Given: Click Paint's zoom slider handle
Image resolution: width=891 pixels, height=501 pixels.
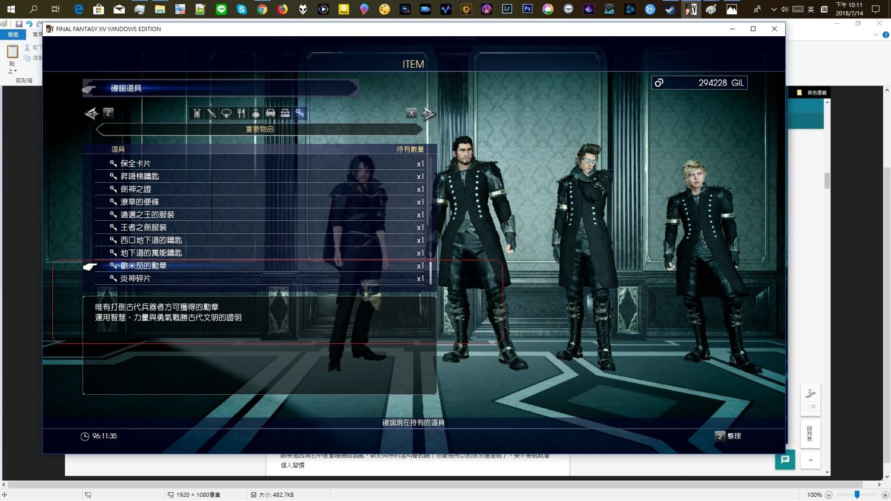Looking at the screenshot, I should pos(857,494).
